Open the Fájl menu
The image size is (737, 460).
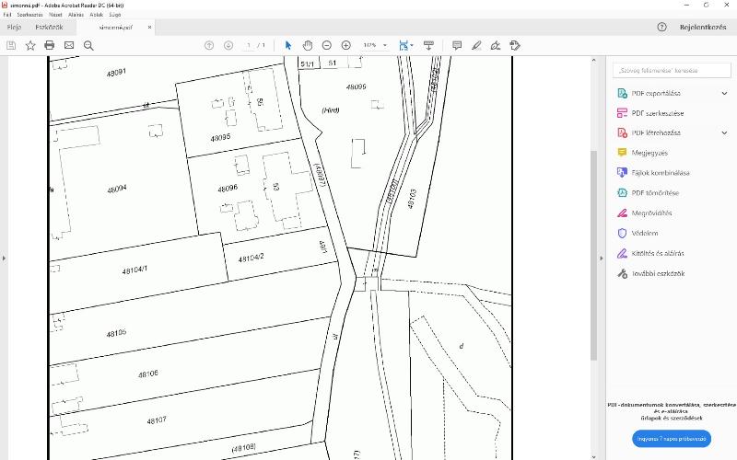click(7, 15)
